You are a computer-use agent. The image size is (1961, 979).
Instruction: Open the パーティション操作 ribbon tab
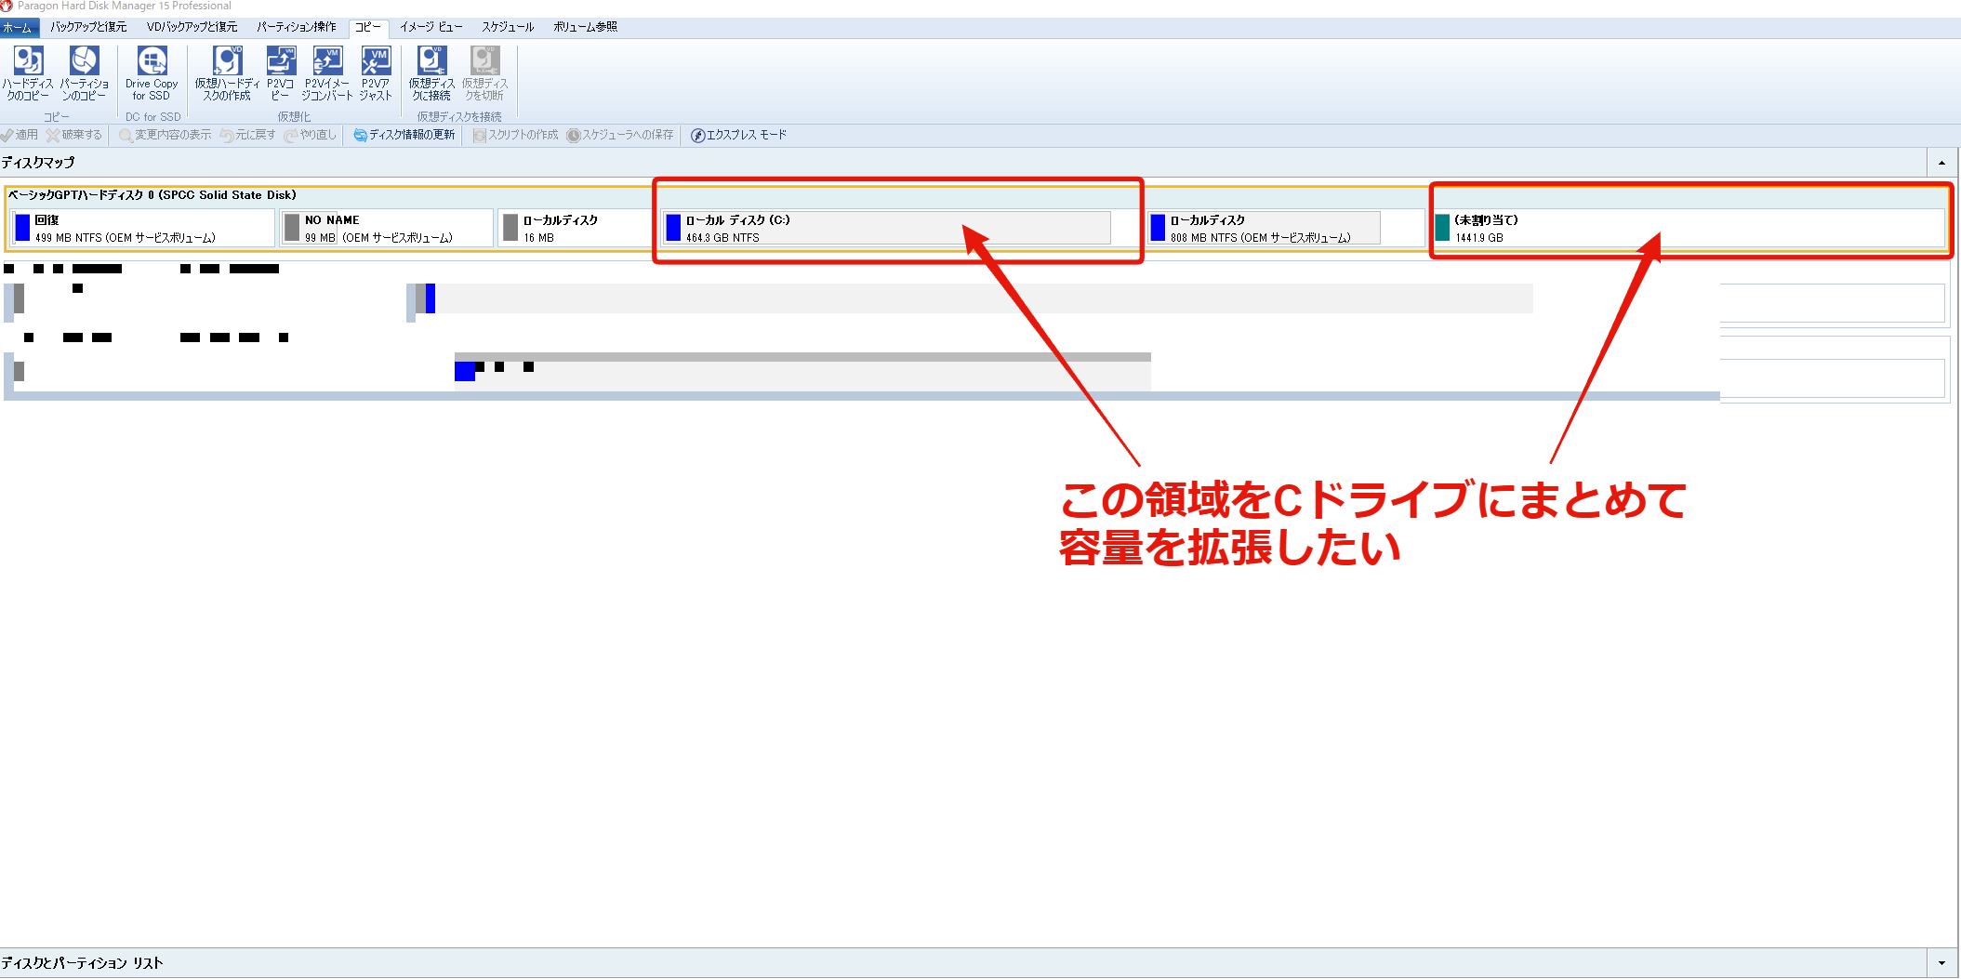point(296,27)
